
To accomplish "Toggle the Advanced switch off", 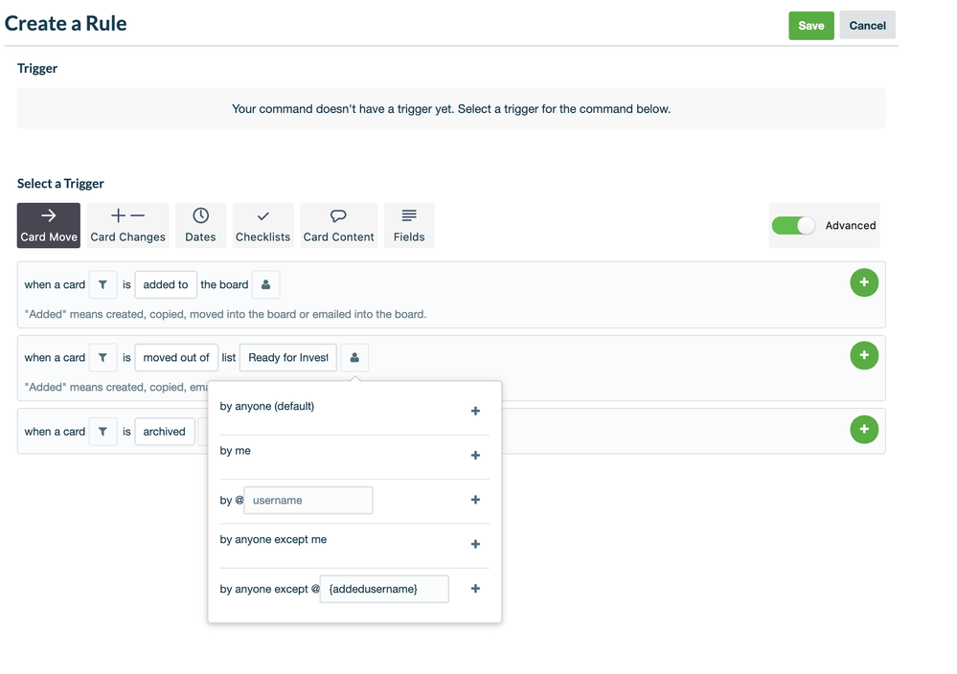I will click(x=793, y=226).
